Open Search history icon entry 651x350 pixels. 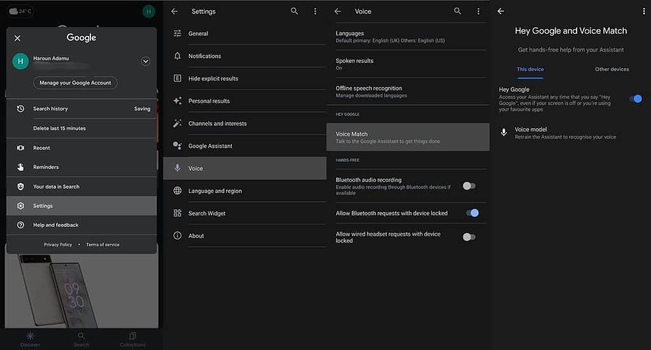tap(20, 109)
